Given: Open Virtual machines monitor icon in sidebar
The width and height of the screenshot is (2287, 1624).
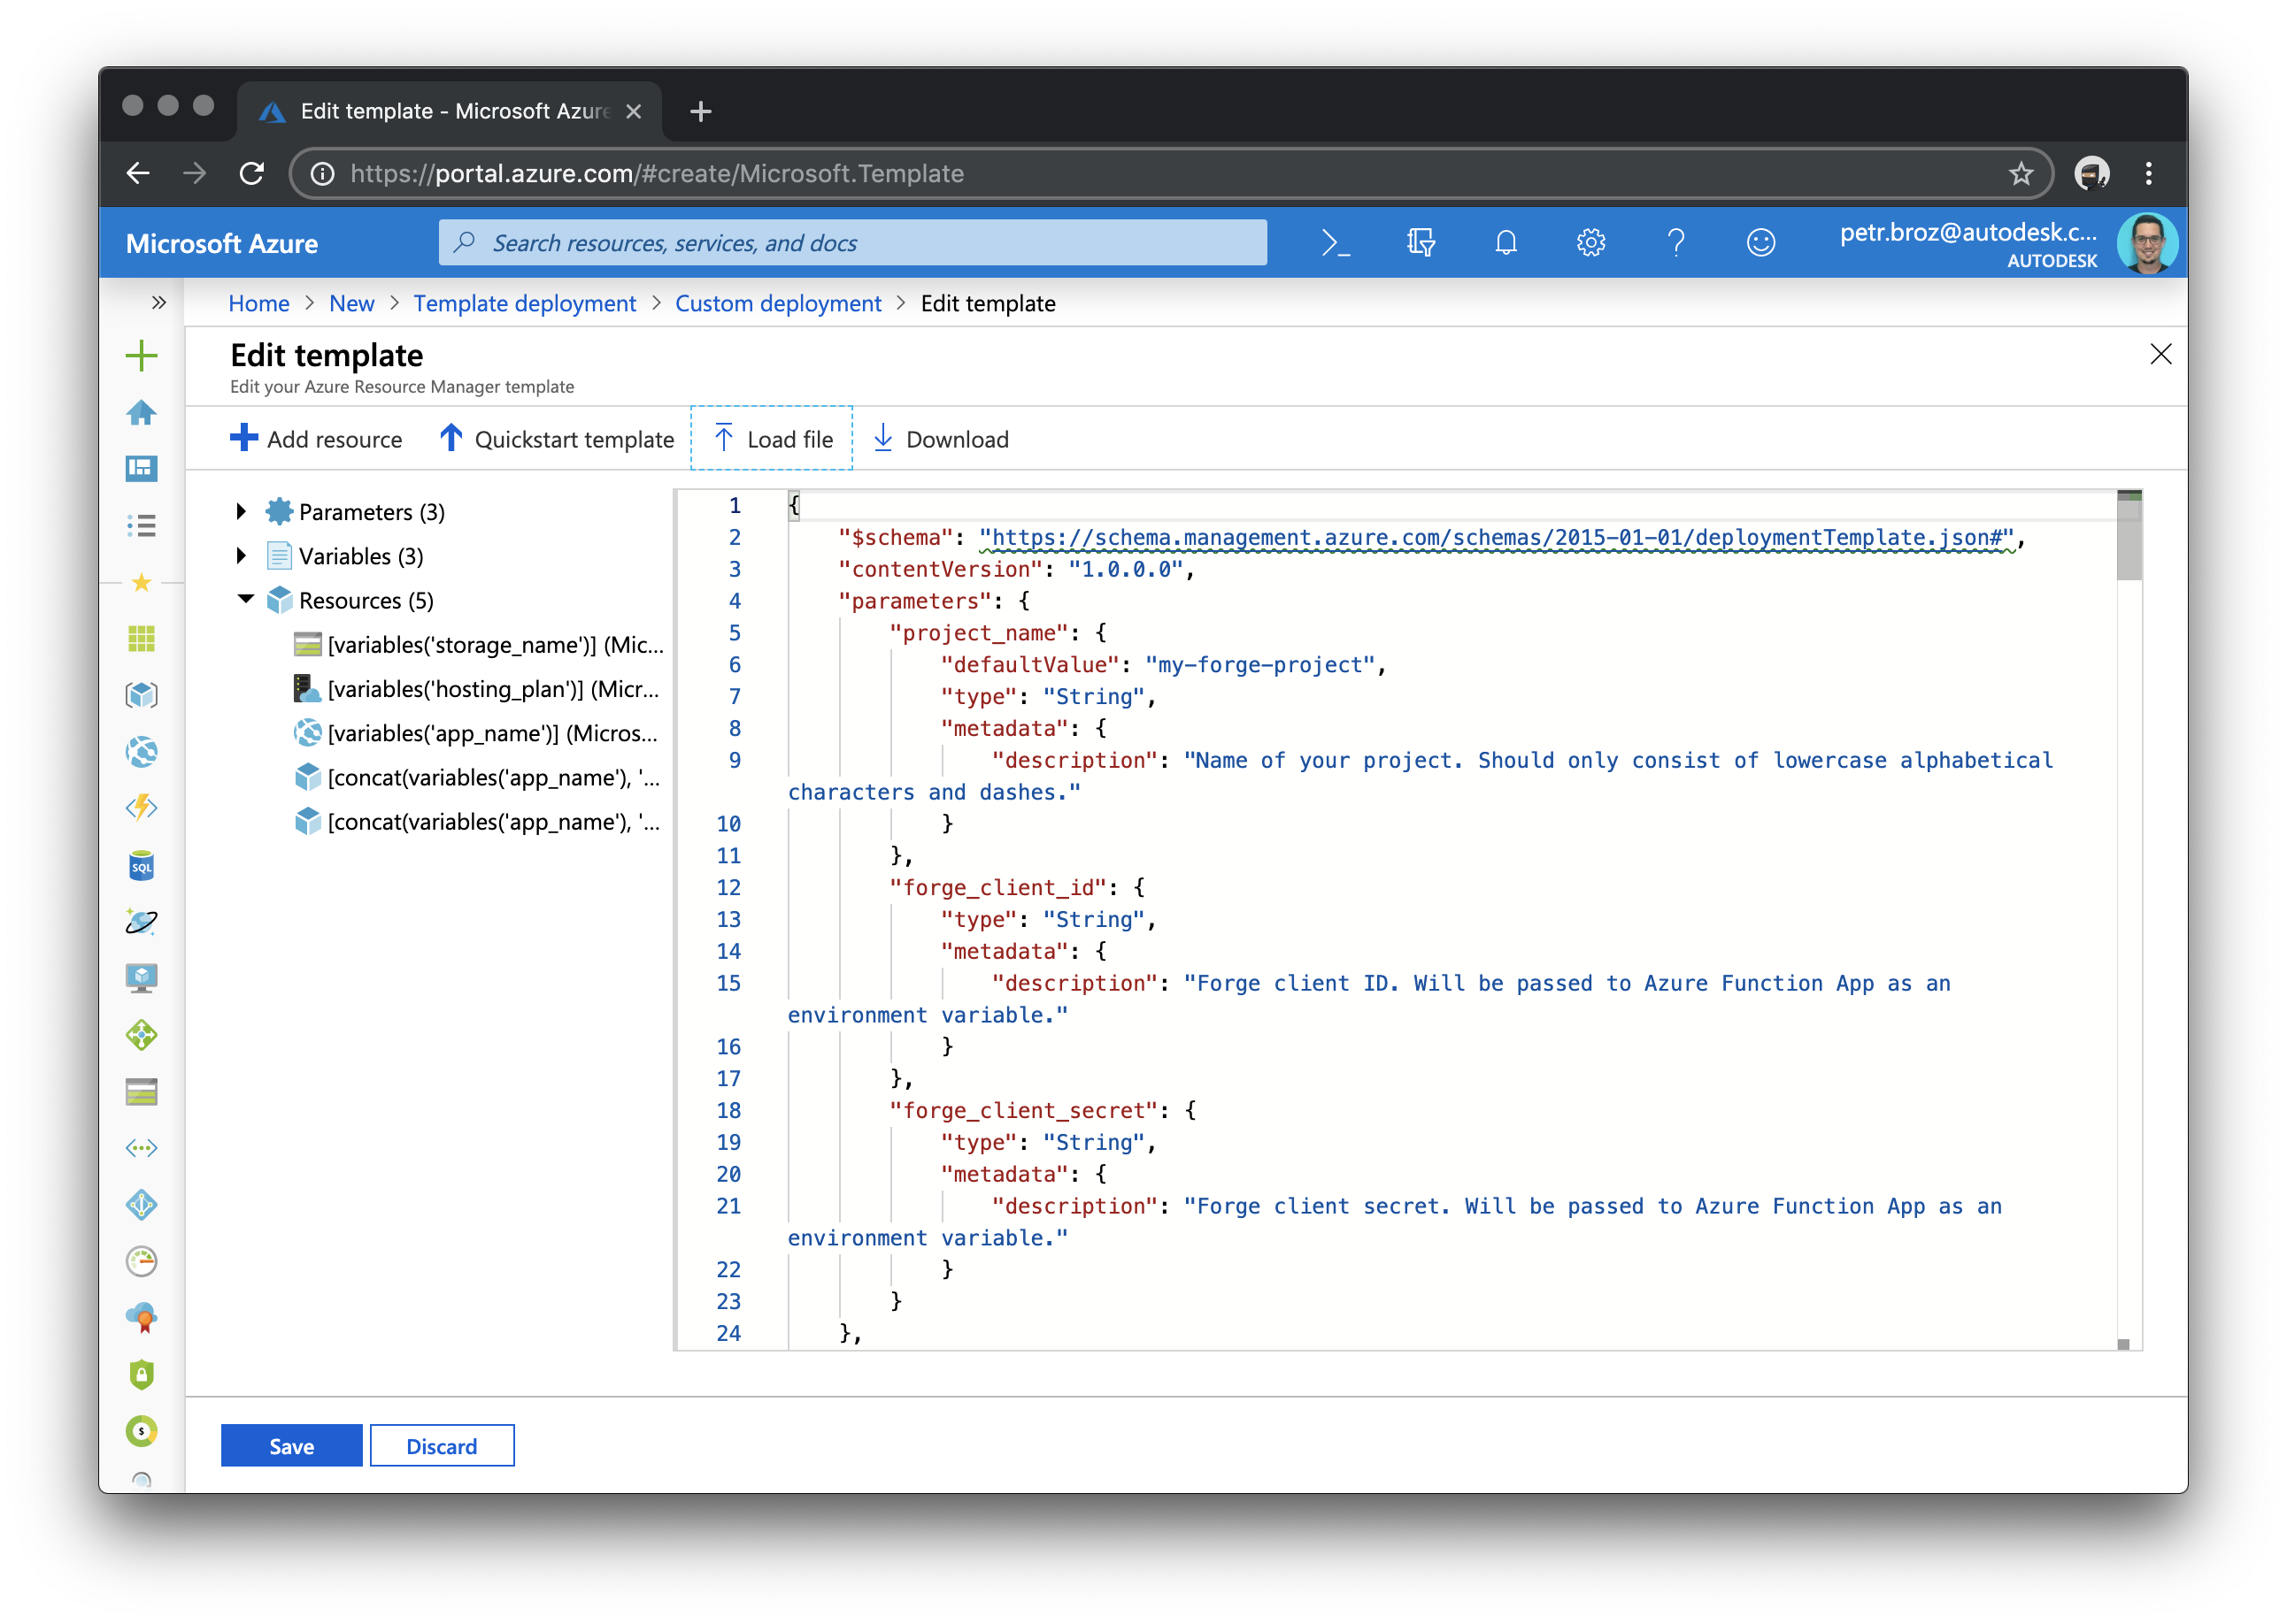Looking at the screenshot, I should [142, 978].
